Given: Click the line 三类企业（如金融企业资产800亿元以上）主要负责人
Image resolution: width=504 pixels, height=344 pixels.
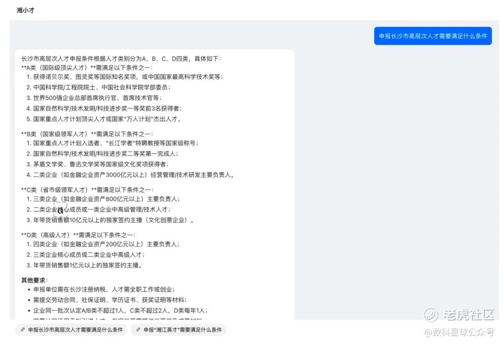Looking at the screenshot, I should (103, 199).
